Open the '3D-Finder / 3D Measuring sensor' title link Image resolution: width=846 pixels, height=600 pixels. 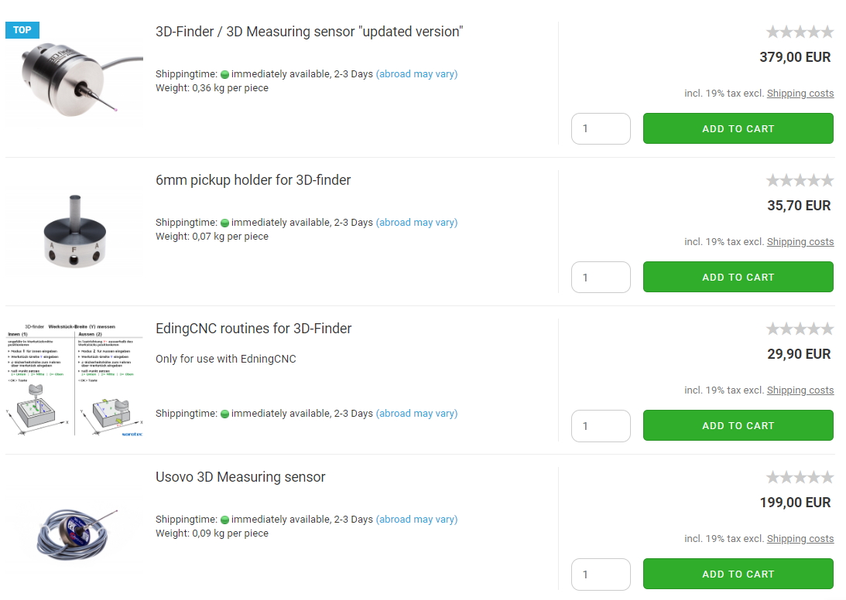point(309,32)
